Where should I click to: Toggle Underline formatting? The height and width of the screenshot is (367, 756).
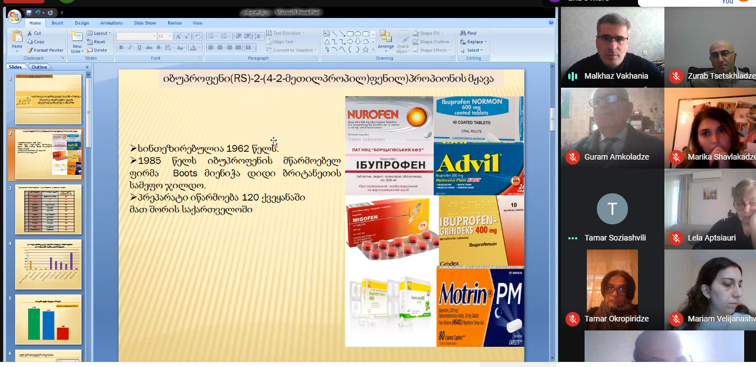139,47
